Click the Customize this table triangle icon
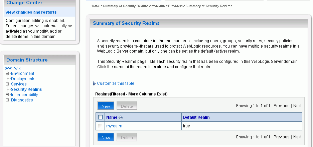313x147 pixels. [95, 83]
